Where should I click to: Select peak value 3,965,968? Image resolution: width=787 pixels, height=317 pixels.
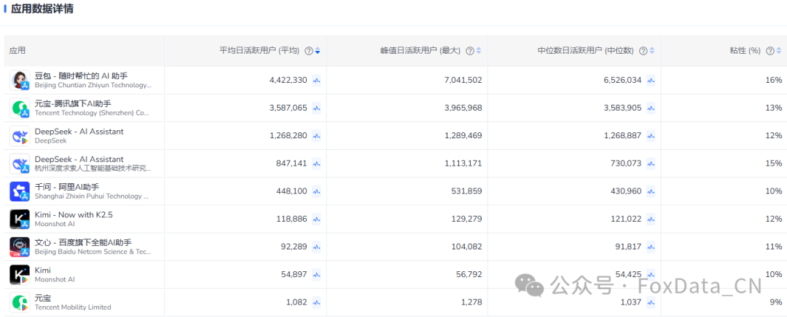pos(463,108)
